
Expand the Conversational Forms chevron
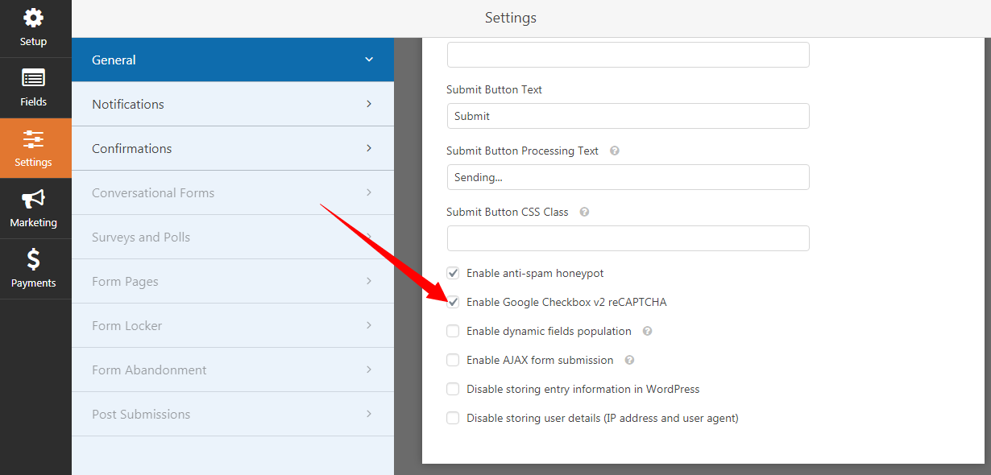[369, 192]
